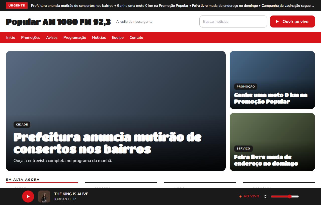Click the AO VIVO live indicator
The image size is (321, 205).
click(x=250, y=196)
